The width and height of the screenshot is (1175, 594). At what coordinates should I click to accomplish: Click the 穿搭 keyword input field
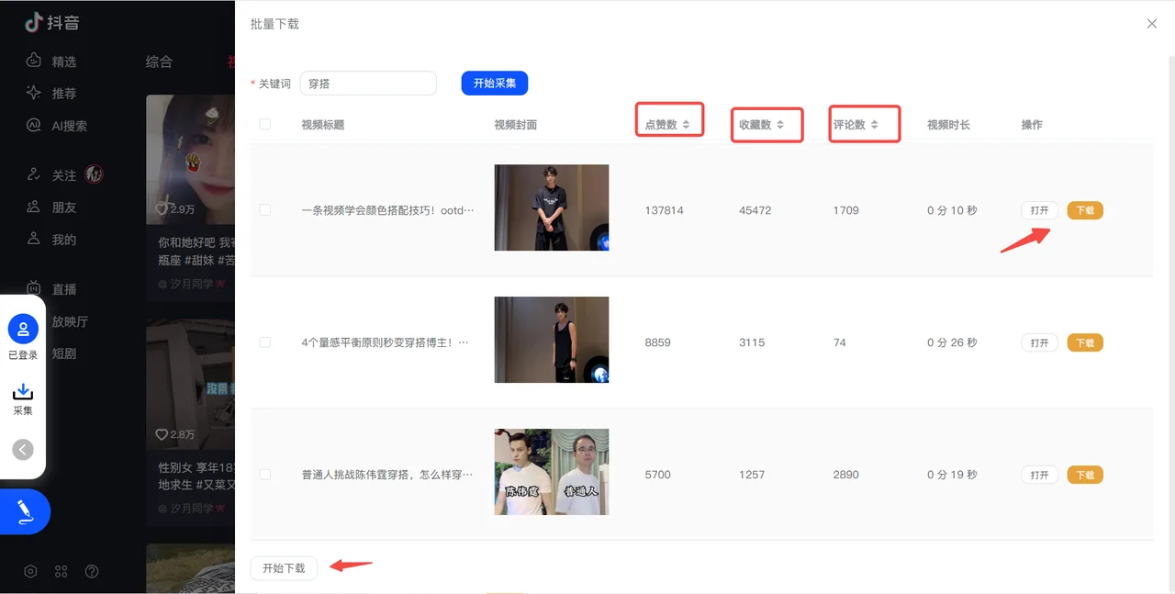[367, 83]
